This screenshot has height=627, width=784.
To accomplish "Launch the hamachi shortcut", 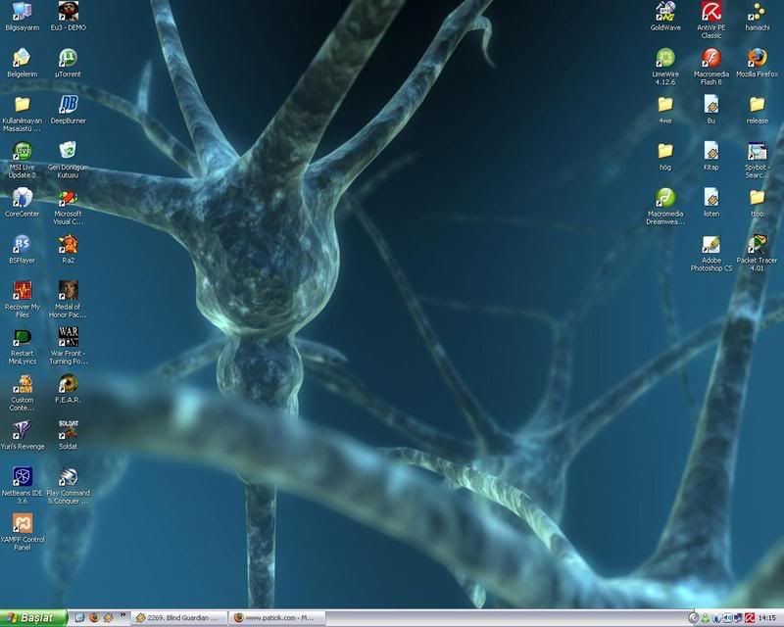I will click(x=757, y=17).
